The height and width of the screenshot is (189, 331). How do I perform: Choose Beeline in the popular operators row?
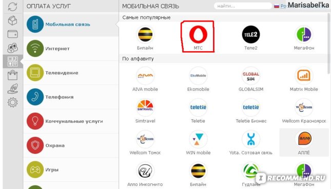145,34
